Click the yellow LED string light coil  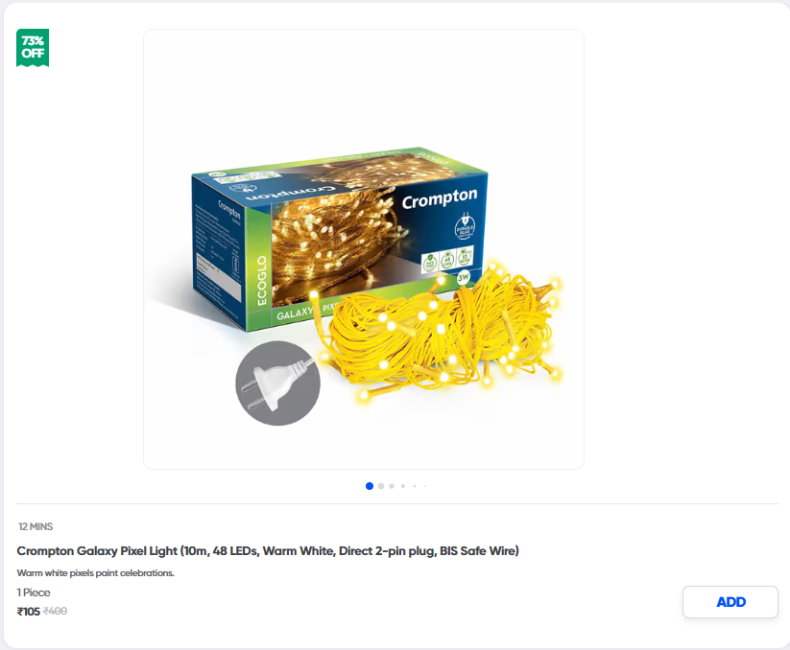(437, 334)
